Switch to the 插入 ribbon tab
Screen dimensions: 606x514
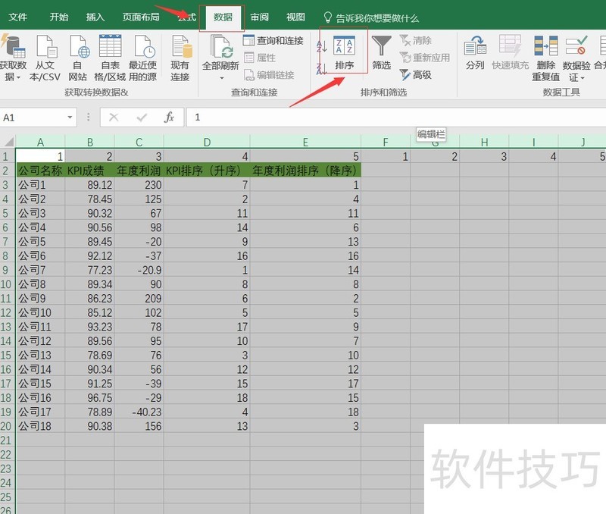(95, 17)
